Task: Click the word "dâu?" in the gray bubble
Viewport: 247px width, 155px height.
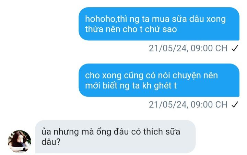Action: (x=51, y=142)
